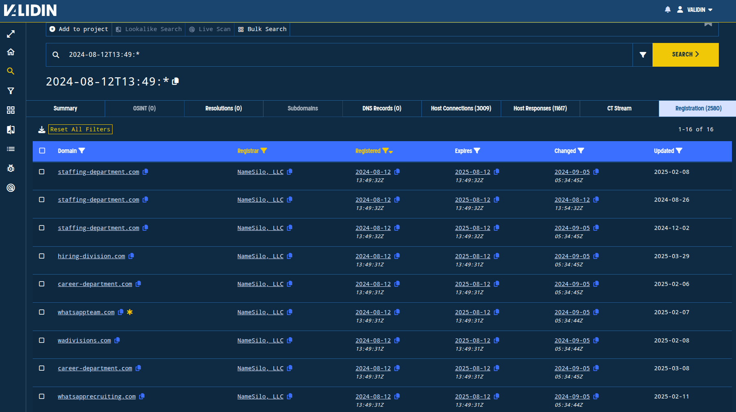This screenshot has width=736, height=412.
Task: Copy the search query next to heading
Action: point(176,81)
